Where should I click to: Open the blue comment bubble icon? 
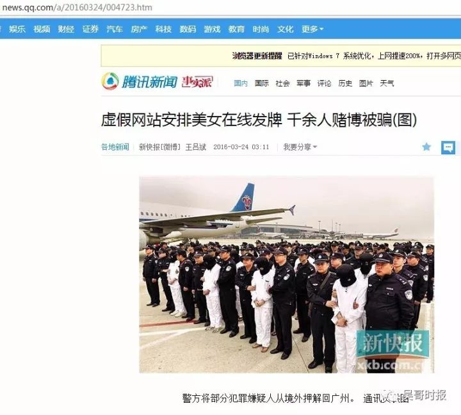click(x=448, y=147)
